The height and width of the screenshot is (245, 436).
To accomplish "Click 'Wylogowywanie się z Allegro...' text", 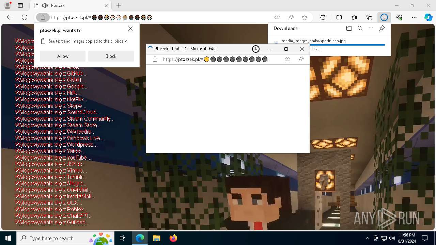I will (51, 183).
